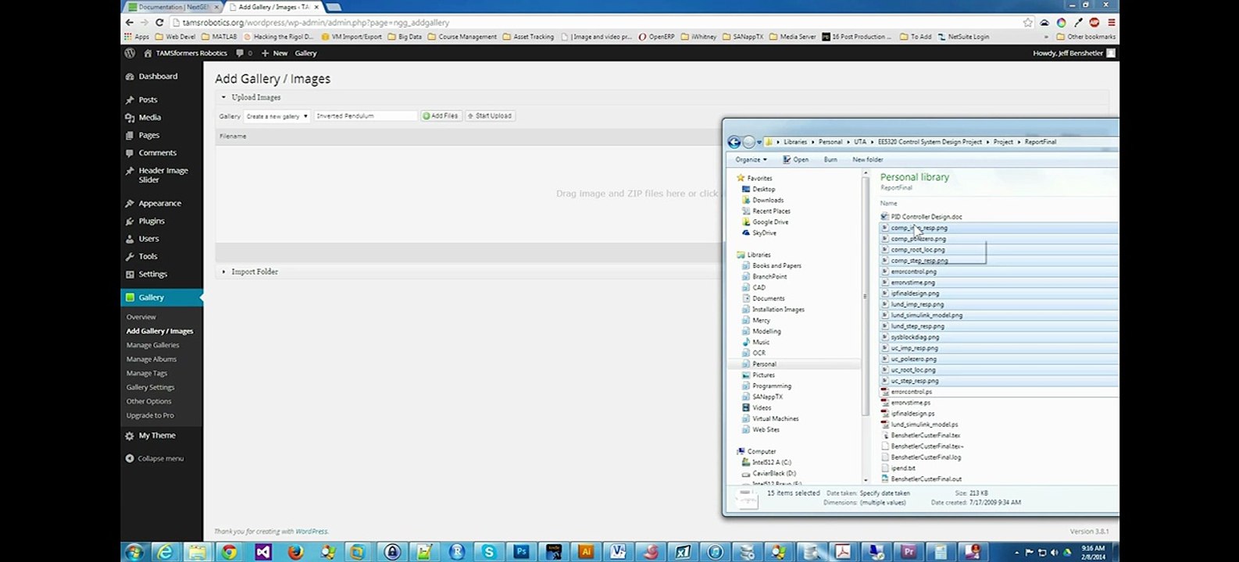
Task: Reload the page with Chrome's refresh icon
Action: pos(159,23)
